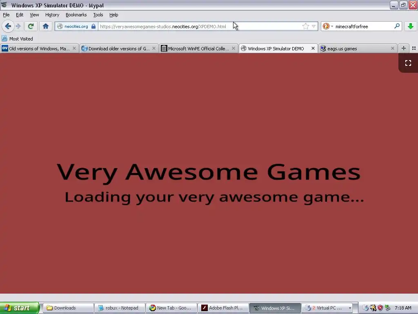Switch to Old versions of Windows tab
This screenshot has width=418, height=314.
click(x=39, y=48)
